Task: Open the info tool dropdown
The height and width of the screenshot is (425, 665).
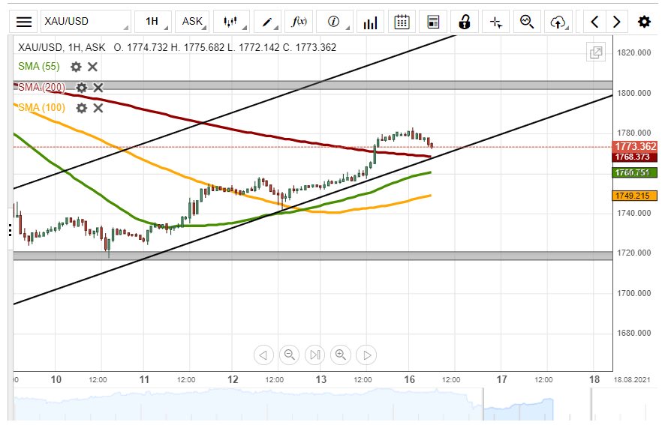Action: (334, 22)
